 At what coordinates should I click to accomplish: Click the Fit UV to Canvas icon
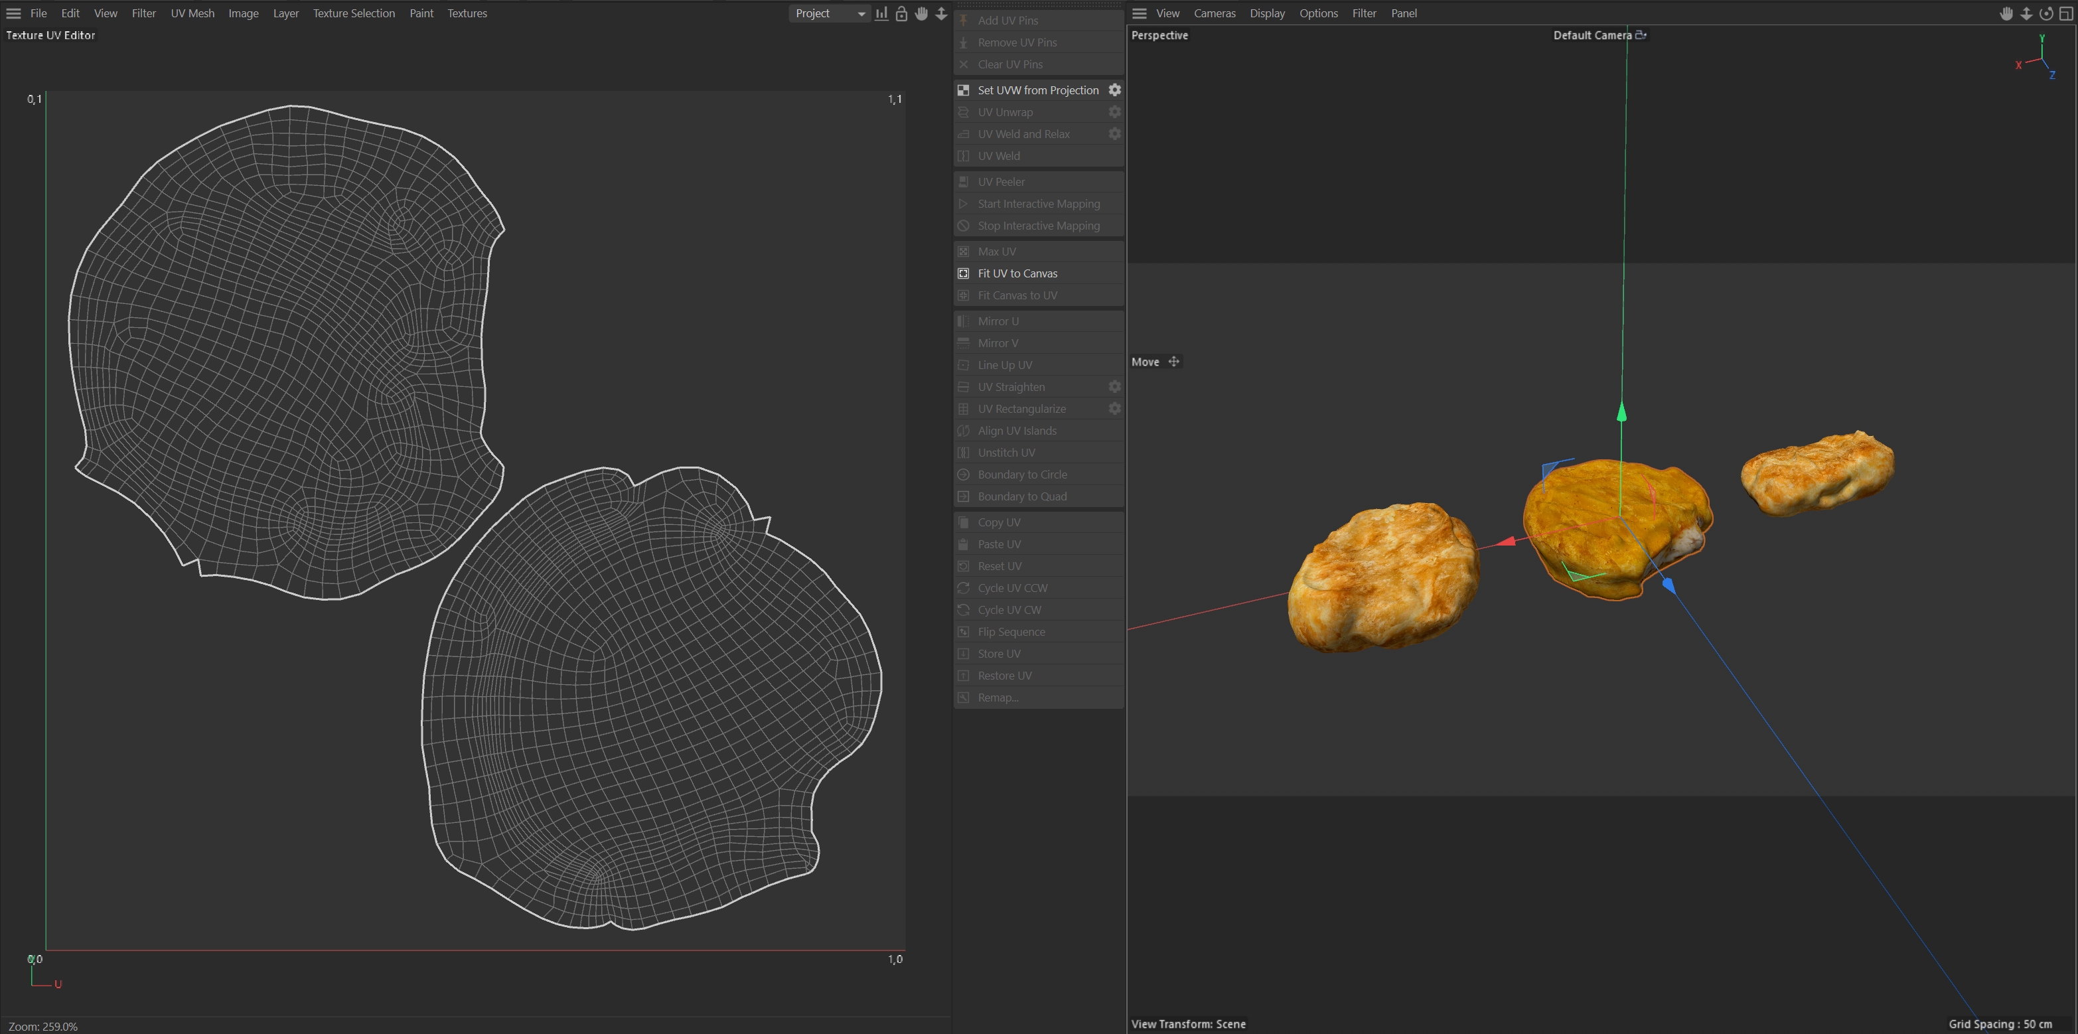(963, 273)
